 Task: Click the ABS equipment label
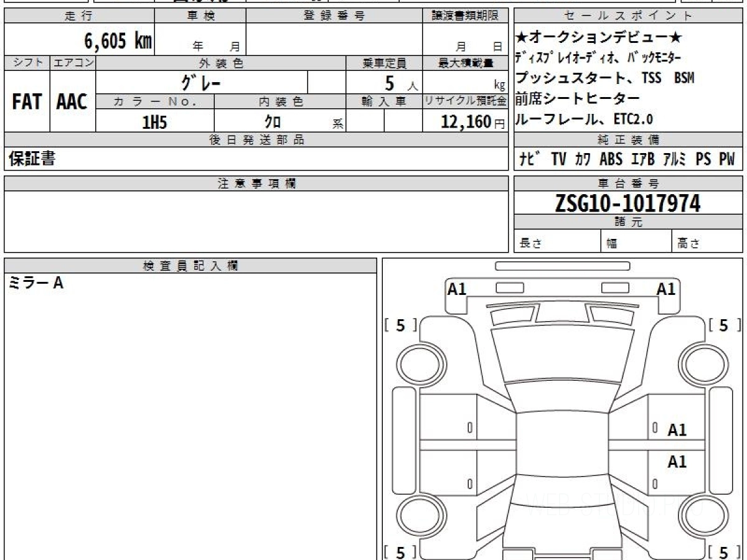(x=611, y=159)
